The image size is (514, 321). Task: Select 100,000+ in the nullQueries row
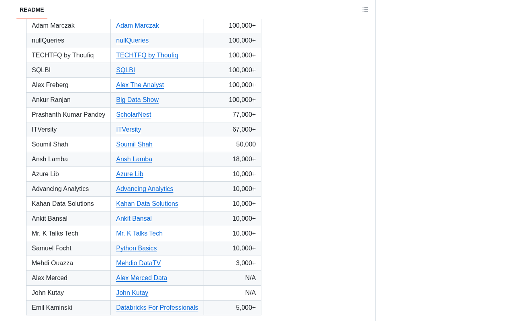(x=242, y=41)
